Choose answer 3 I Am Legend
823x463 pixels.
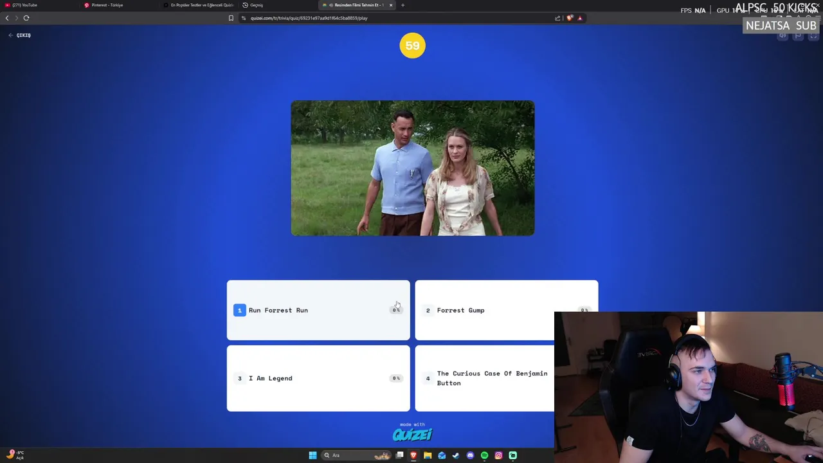(x=318, y=378)
